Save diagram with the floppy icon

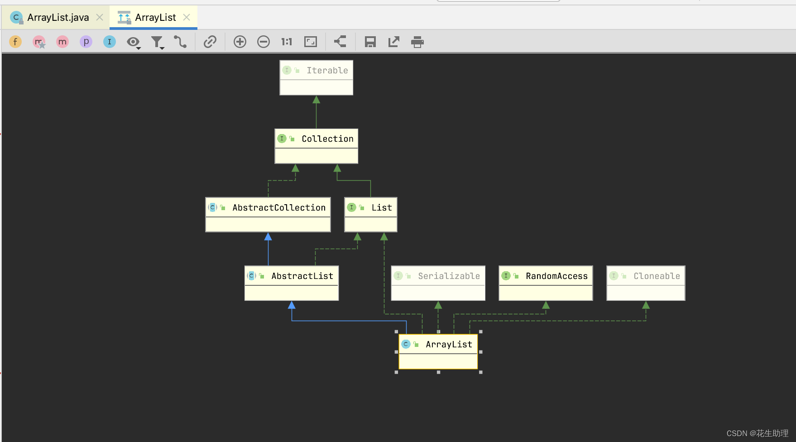click(x=370, y=42)
